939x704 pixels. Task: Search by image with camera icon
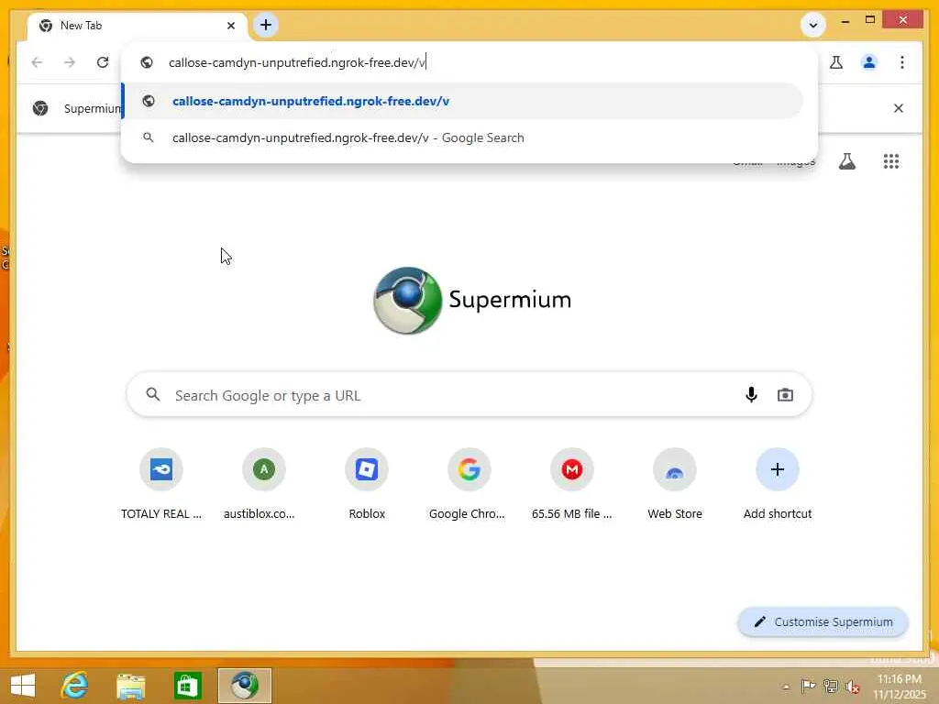[785, 395]
